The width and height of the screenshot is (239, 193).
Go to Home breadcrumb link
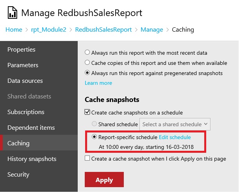[x=14, y=30]
